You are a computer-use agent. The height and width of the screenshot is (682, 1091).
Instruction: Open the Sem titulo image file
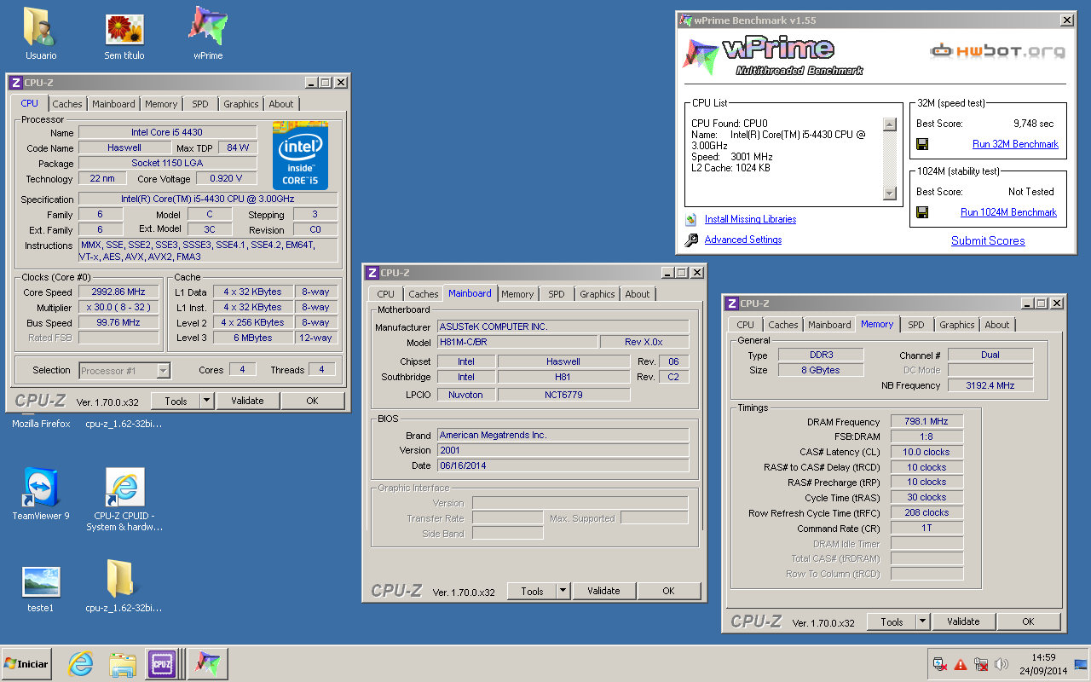point(124,34)
